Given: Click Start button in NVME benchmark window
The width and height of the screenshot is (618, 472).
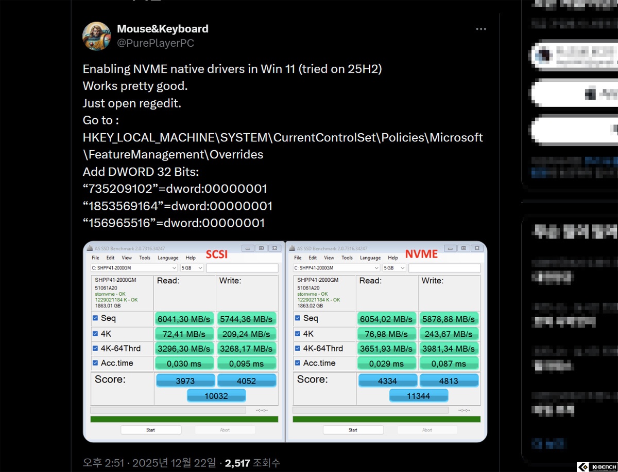Looking at the screenshot, I should 353,430.
